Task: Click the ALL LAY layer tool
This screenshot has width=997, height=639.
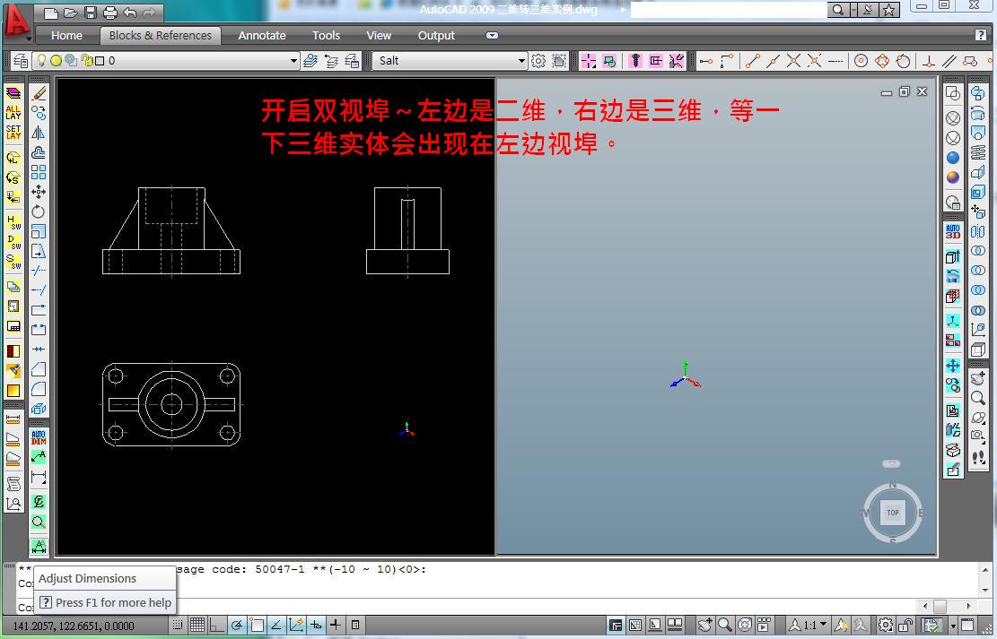Action: 13,112
